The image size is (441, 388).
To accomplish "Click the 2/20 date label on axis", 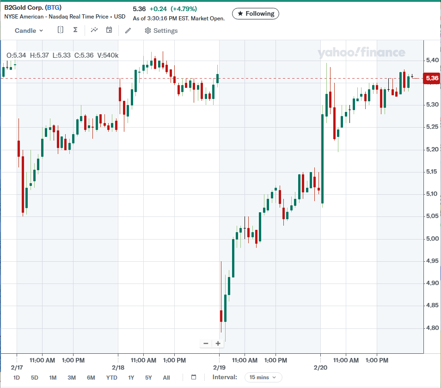I will click(x=320, y=368).
